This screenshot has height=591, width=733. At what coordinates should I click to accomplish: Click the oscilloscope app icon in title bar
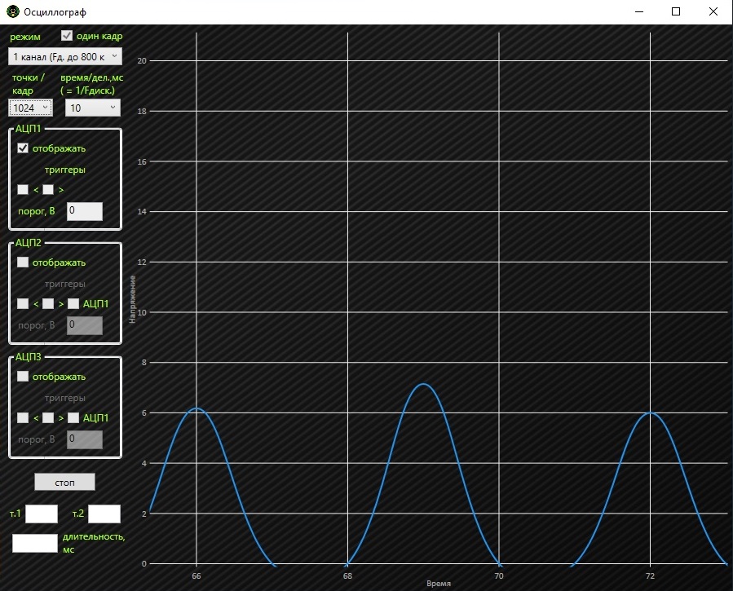pyautogui.click(x=12, y=11)
